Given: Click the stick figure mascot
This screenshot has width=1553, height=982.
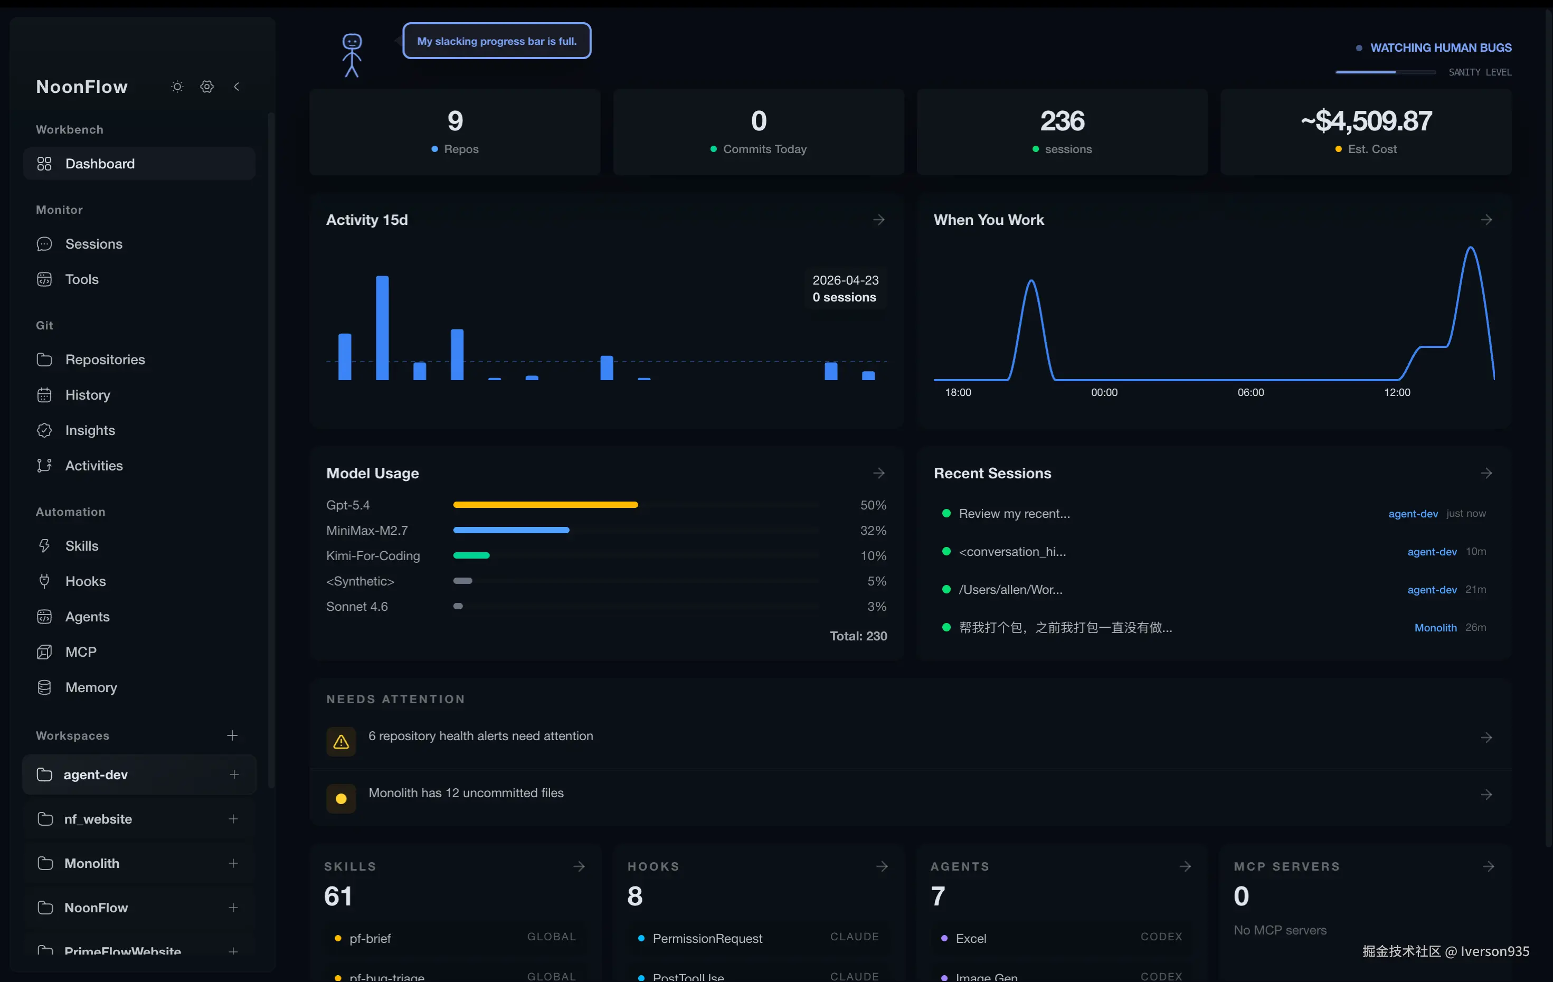Looking at the screenshot, I should point(352,55).
